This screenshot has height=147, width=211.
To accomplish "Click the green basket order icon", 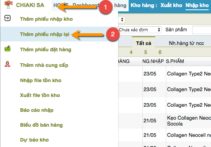I will (x=7, y=48).
